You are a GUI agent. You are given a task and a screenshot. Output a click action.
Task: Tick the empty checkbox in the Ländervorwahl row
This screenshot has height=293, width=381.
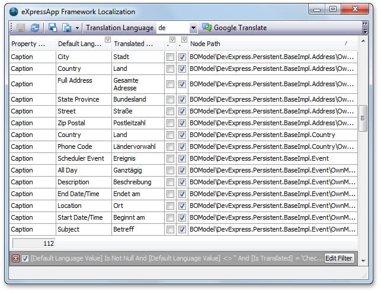pyautogui.click(x=170, y=146)
